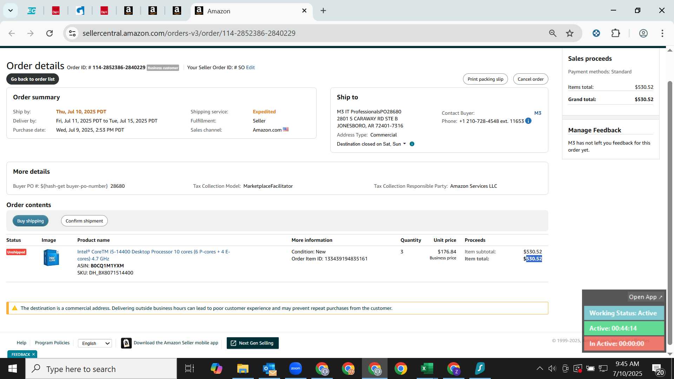Click the Buy shipping button
This screenshot has width=674, height=379.
31,221
